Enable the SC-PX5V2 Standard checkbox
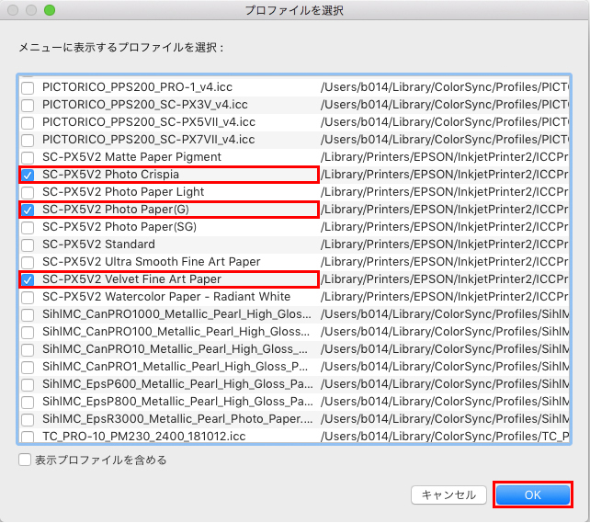Screen dimensions: 590x523 coord(28,244)
